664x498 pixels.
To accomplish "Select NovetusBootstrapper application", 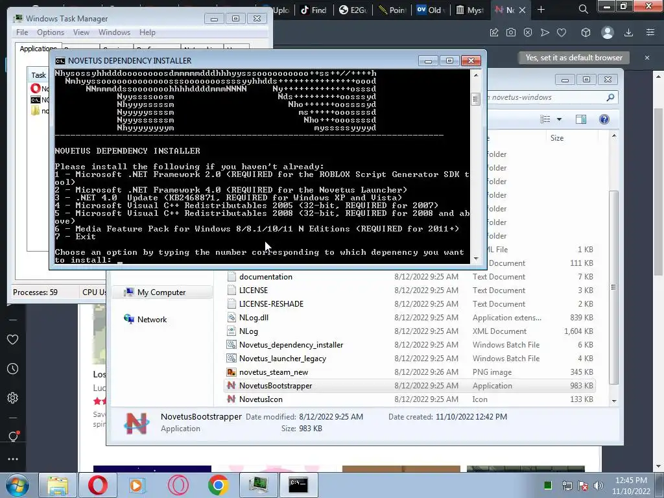I will [x=409, y=385].
